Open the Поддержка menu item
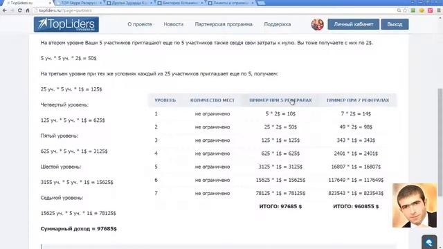 [277, 24]
